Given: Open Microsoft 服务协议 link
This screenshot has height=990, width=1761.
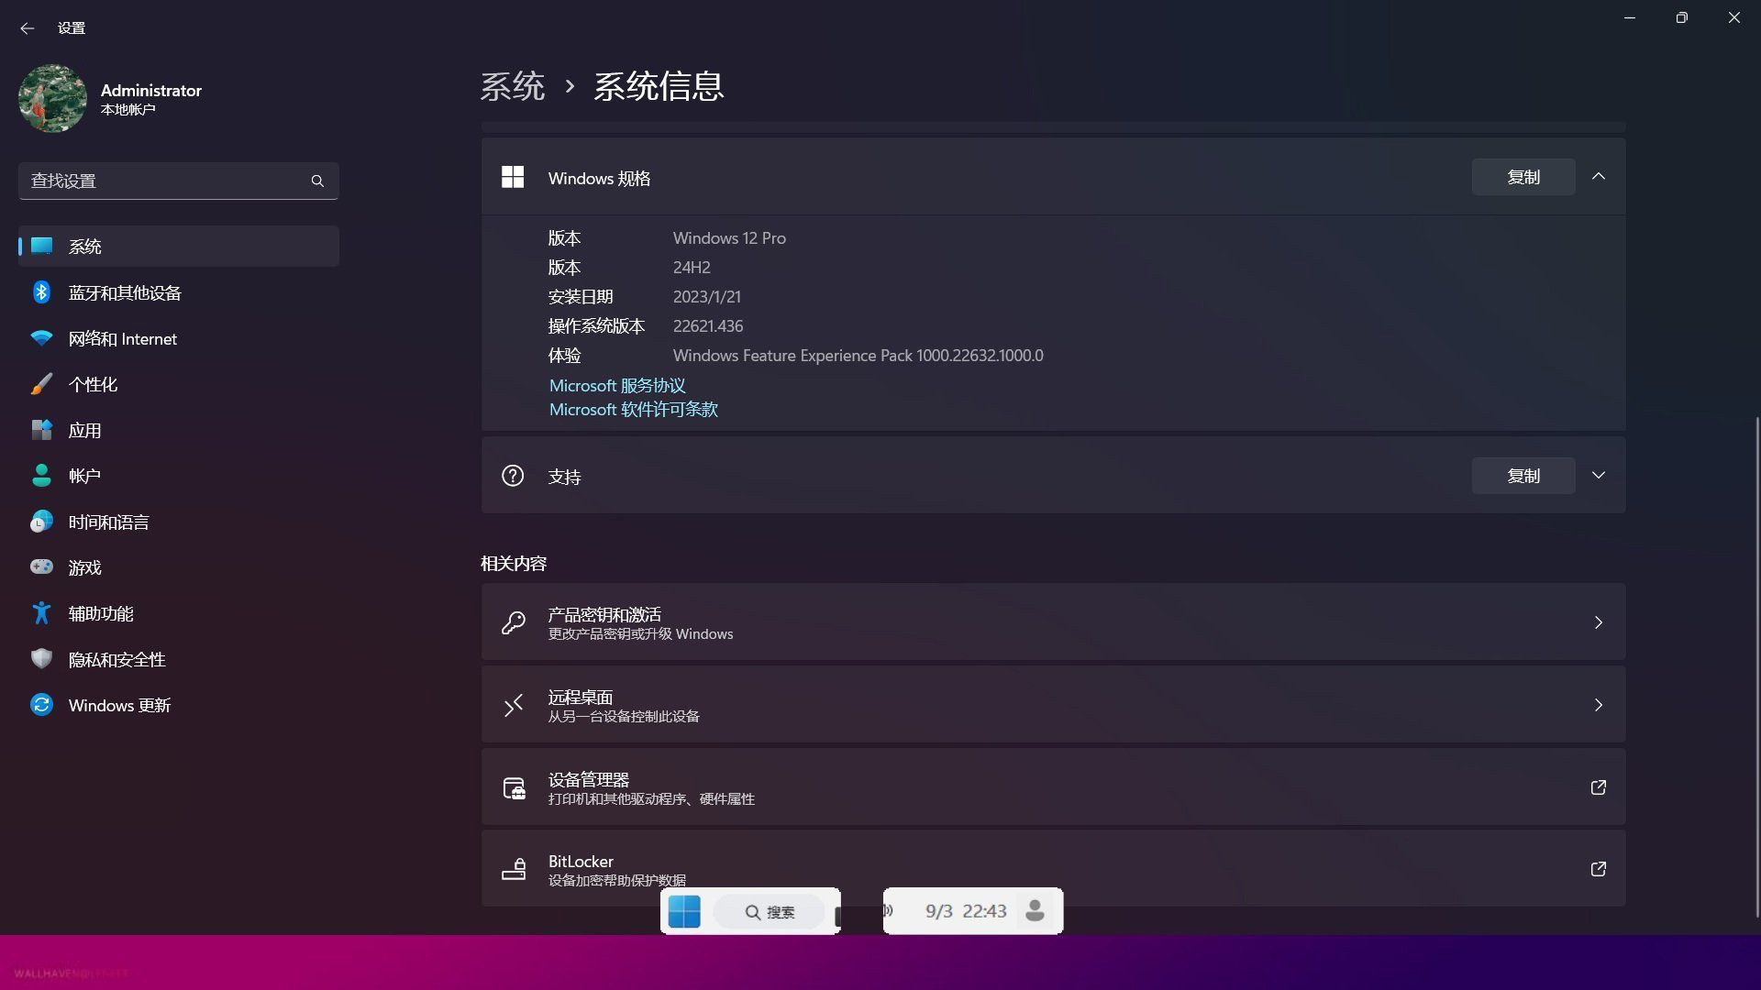Looking at the screenshot, I should [x=617, y=386].
